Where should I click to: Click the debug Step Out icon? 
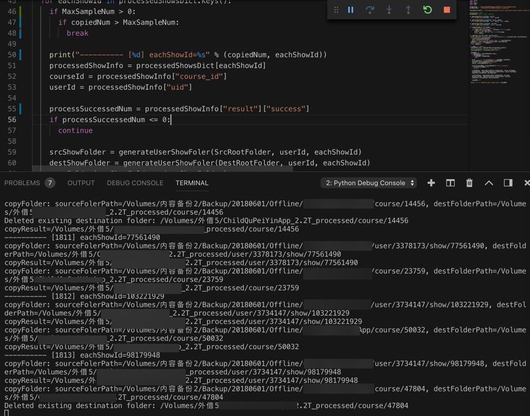pyautogui.click(x=408, y=10)
